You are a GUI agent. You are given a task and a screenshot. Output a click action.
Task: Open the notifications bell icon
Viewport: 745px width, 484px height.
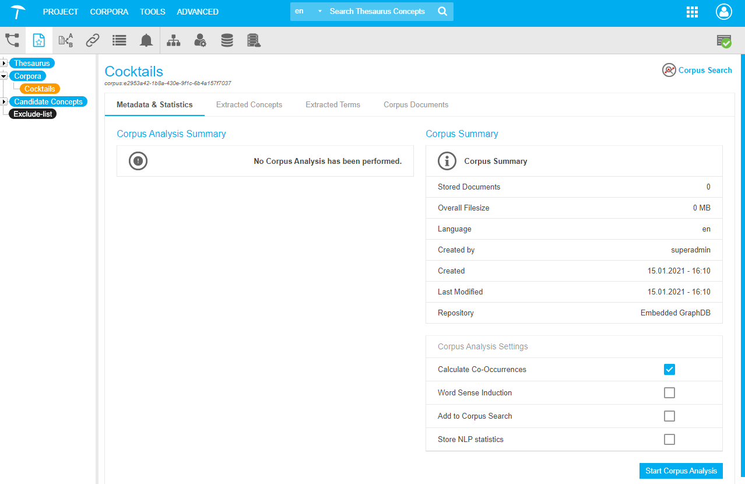(146, 40)
